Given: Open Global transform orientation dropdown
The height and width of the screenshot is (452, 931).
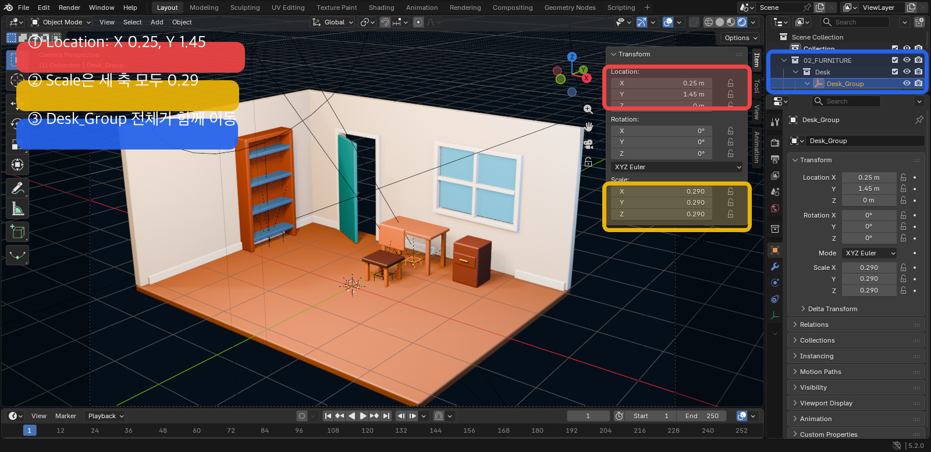Looking at the screenshot, I should [x=333, y=22].
